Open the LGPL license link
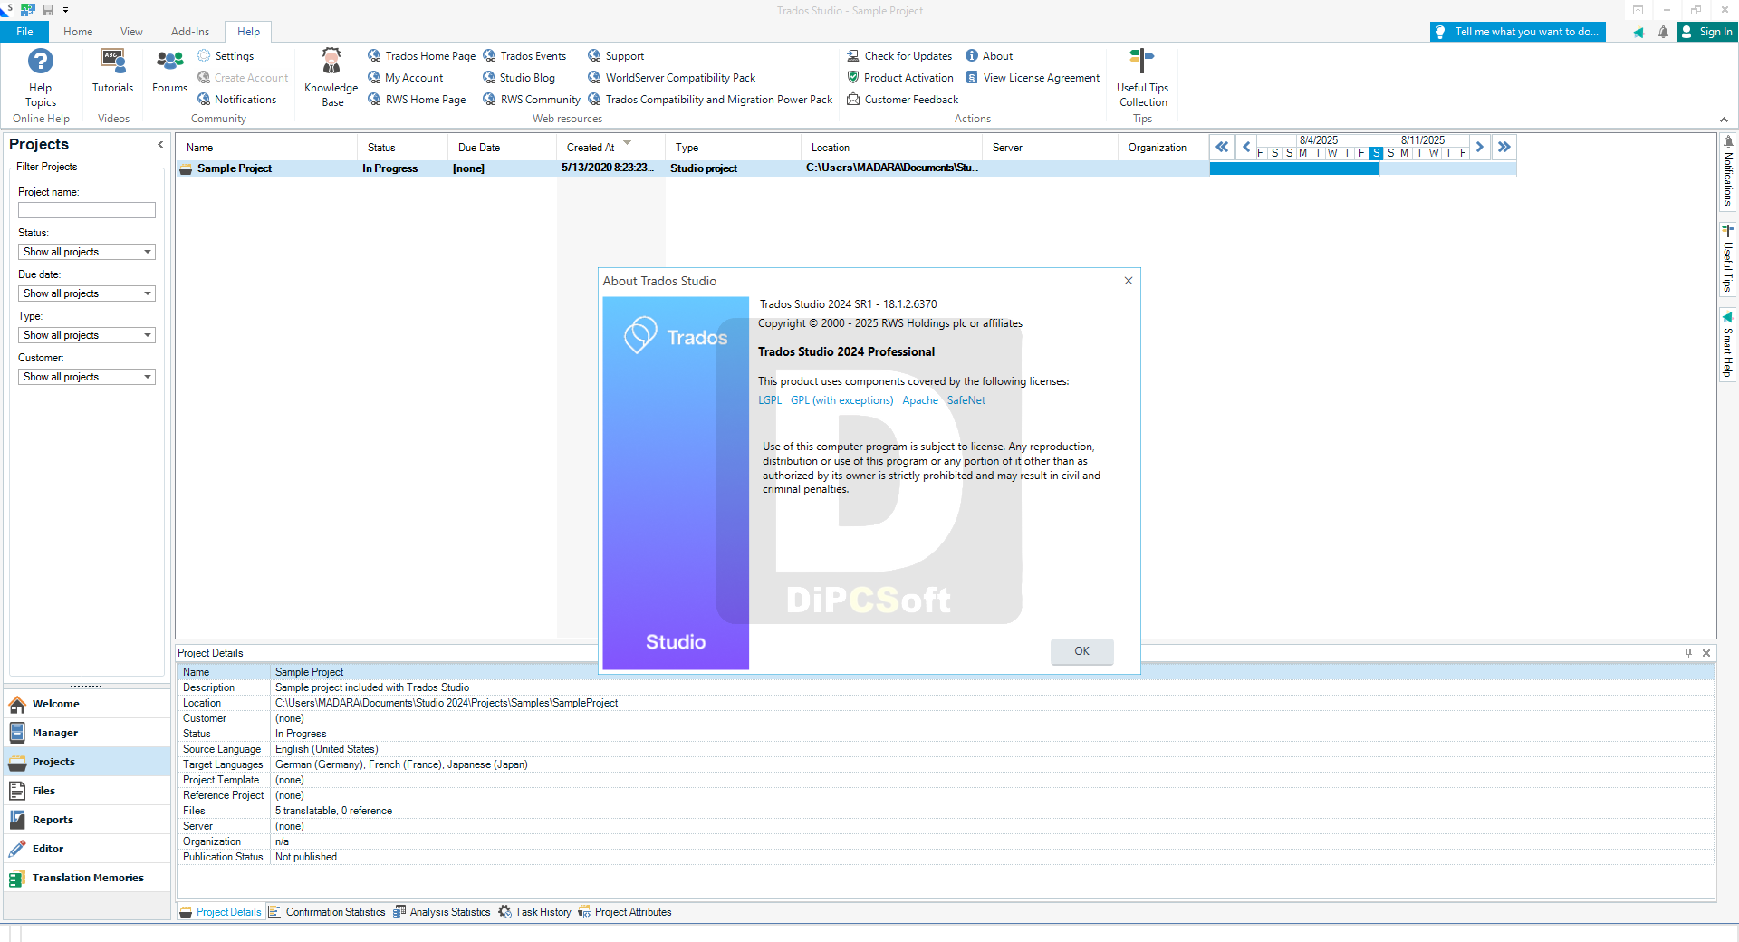The image size is (1739, 942). pos(769,400)
